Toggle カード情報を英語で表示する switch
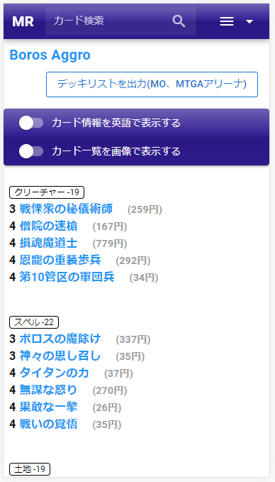Image resolution: width=275 pixels, height=482 pixels. point(31,124)
